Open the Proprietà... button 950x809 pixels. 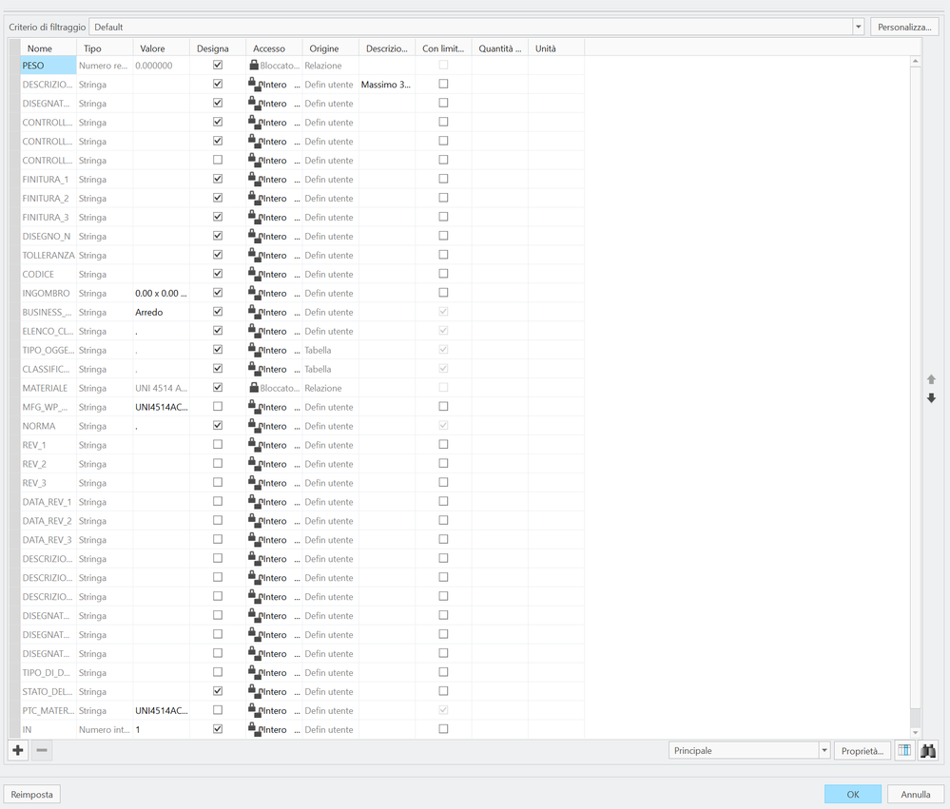[x=863, y=751]
